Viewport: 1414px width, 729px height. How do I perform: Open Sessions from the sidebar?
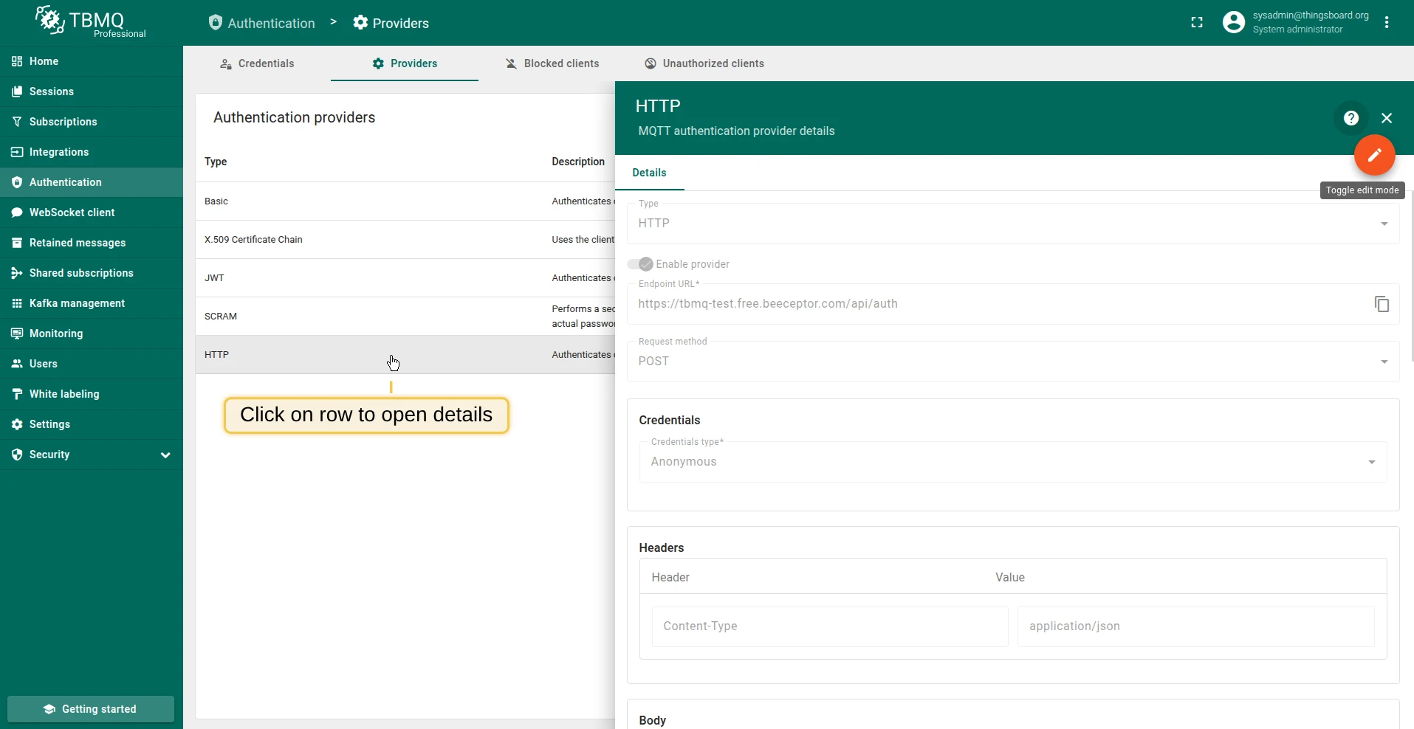(92, 91)
